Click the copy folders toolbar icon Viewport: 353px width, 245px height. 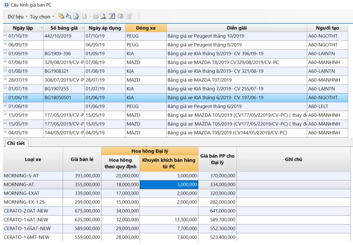pos(61,16)
